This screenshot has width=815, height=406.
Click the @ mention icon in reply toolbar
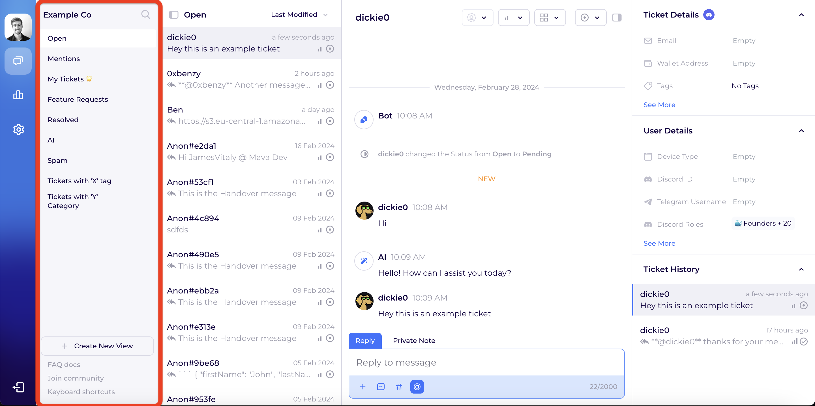pos(417,386)
